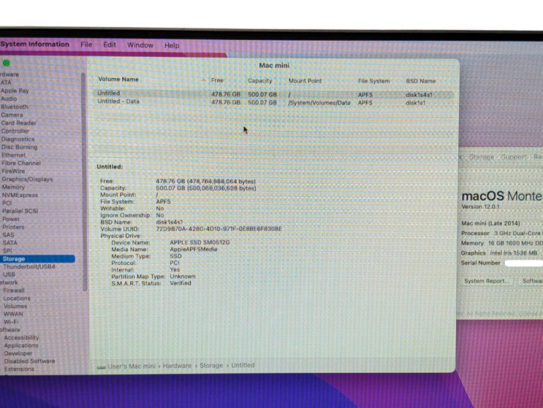Select Power in the sidebar

[x=11, y=219]
